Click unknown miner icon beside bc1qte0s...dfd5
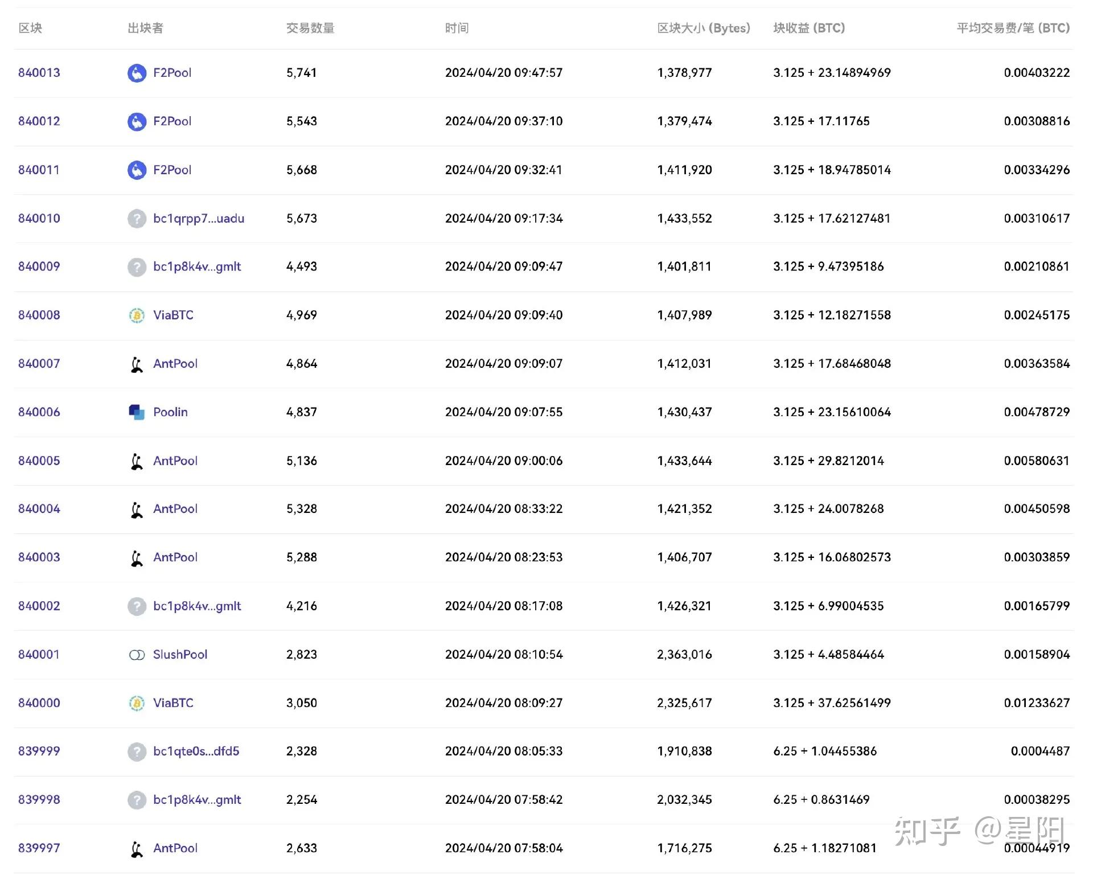This screenshot has width=1093, height=875. pyautogui.click(x=137, y=752)
